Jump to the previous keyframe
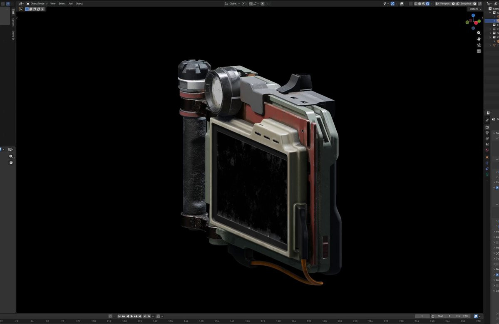Screen dimensions: 499x324 pos(124,316)
